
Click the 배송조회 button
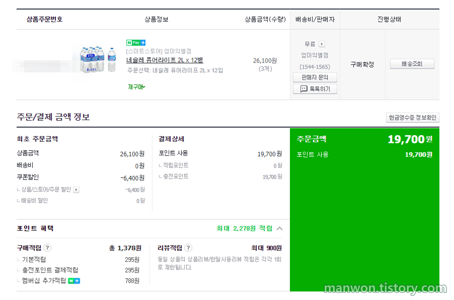click(412, 64)
